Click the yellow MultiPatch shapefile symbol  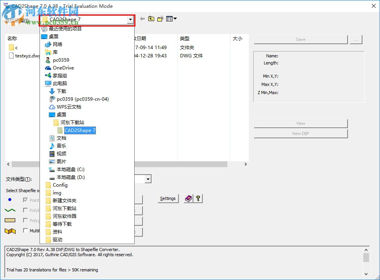pos(10,231)
